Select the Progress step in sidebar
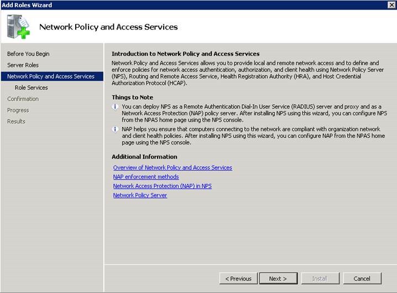The height and width of the screenshot is (293, 397). coord(18,110)
